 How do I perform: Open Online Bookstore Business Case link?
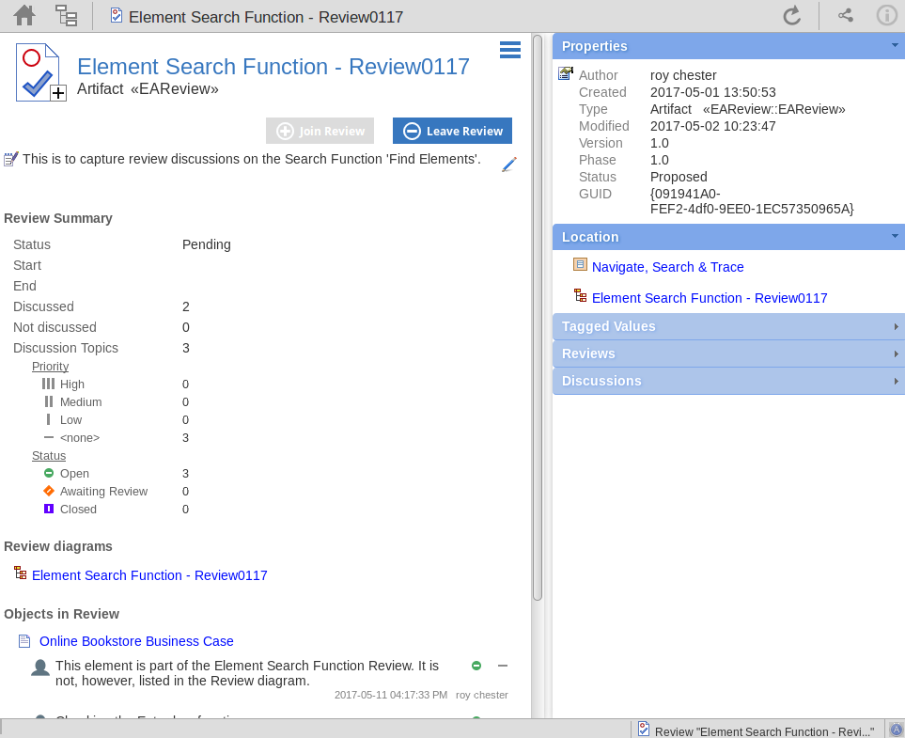tap(136, 641)
